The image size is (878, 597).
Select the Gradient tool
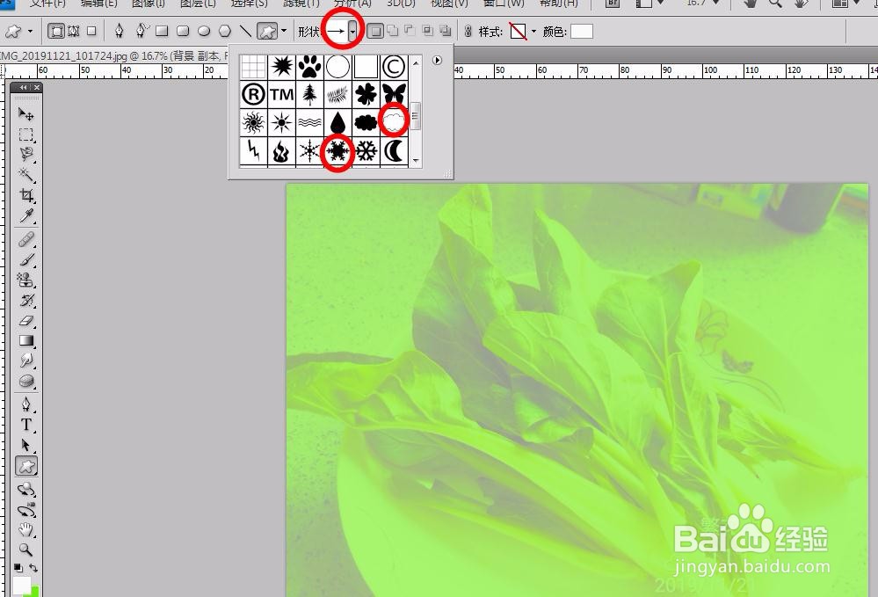25,340
